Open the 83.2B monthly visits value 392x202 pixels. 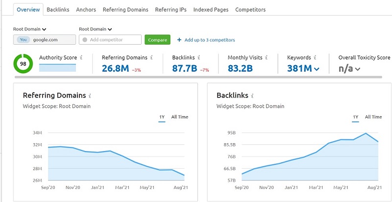[240, 68]
